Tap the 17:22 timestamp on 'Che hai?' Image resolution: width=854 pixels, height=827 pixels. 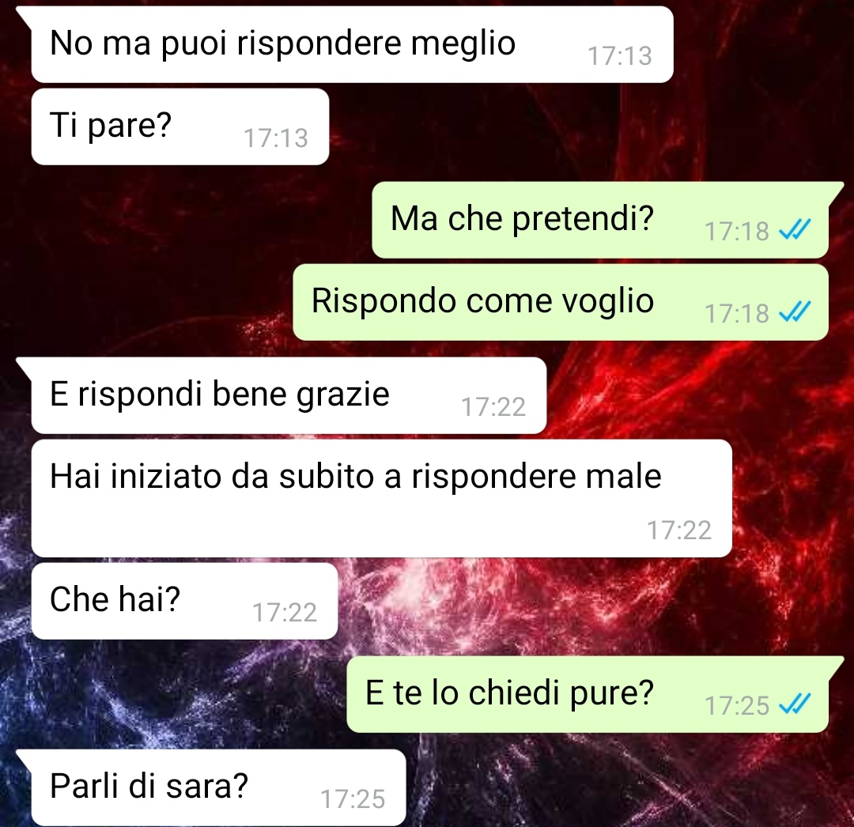[285, 613]
